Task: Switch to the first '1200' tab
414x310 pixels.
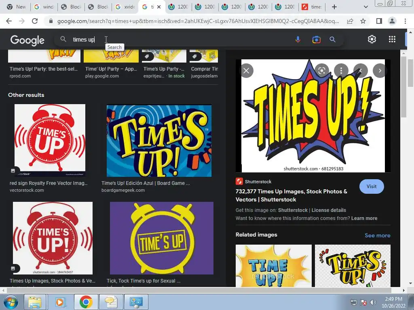Action: coord(179,7)
